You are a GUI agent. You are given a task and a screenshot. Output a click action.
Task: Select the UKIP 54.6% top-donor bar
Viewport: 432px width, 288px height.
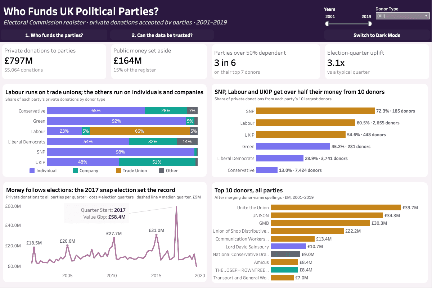click(x=301, y=135)
